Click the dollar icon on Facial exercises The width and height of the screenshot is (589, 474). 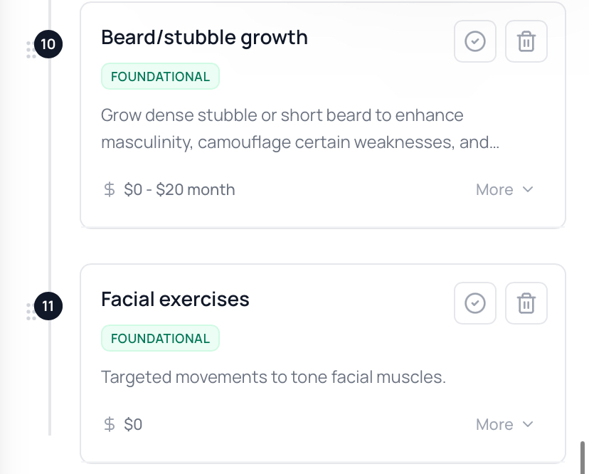click(x=110, y=425)
